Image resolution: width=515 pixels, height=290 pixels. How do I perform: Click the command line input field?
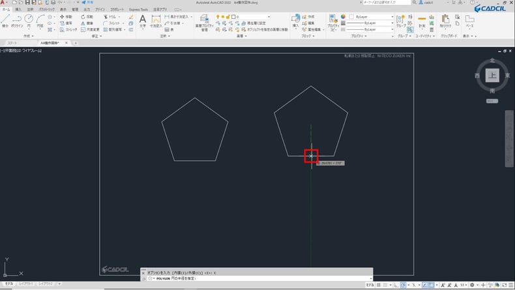(x=261, y=278)
